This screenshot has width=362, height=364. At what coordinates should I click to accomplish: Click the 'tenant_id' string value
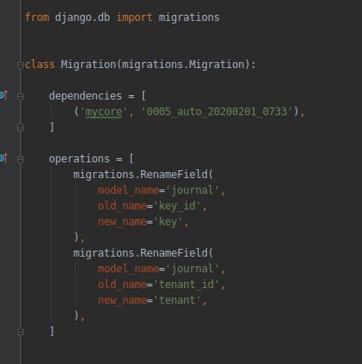186,285
